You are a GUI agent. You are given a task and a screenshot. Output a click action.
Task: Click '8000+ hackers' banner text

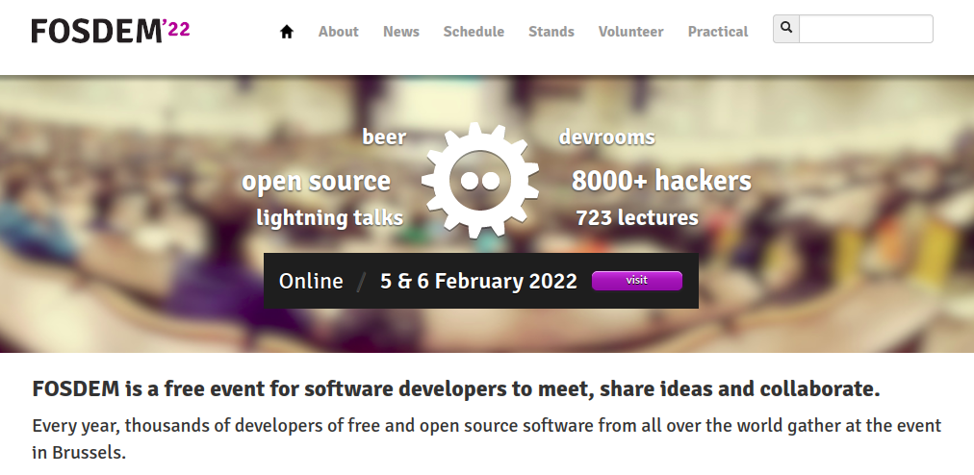pos(661,181)
